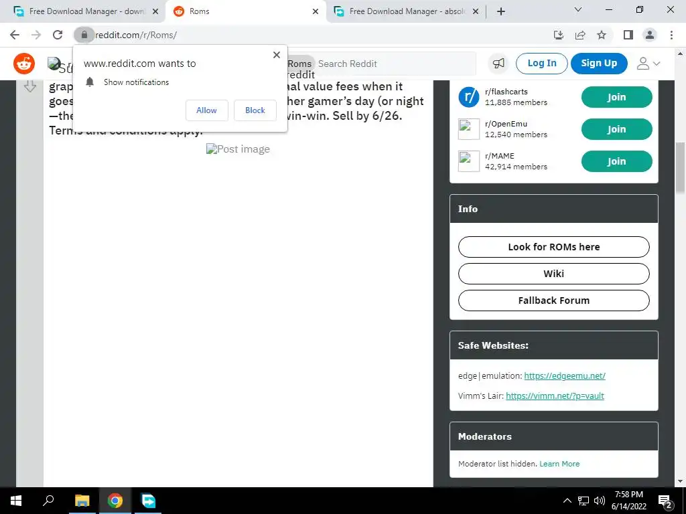686x514 pixels.
Task: Click the Search Reddit field
Action: (x=395, y=64)
